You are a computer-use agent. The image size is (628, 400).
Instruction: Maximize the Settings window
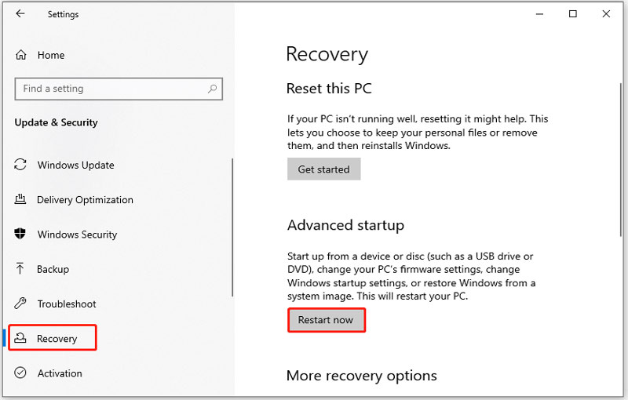point(573,14)
